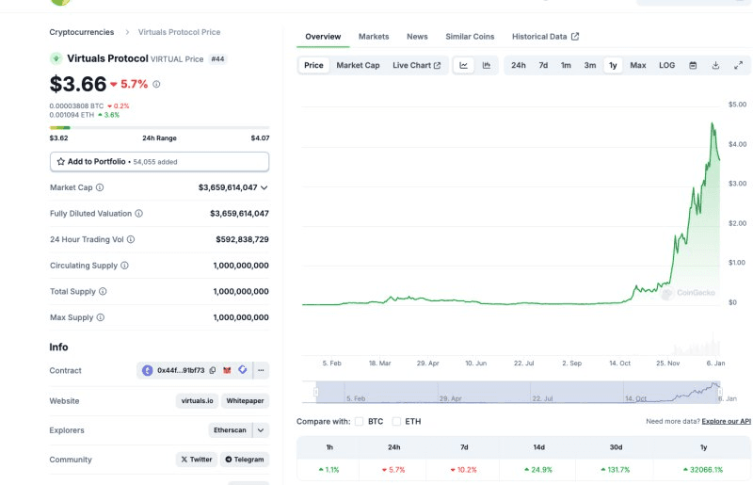Open the Twitter community link
Viewport: 753px width, 485px height.
(197, 460)
